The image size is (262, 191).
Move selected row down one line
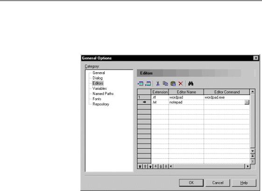coord(156,166)
